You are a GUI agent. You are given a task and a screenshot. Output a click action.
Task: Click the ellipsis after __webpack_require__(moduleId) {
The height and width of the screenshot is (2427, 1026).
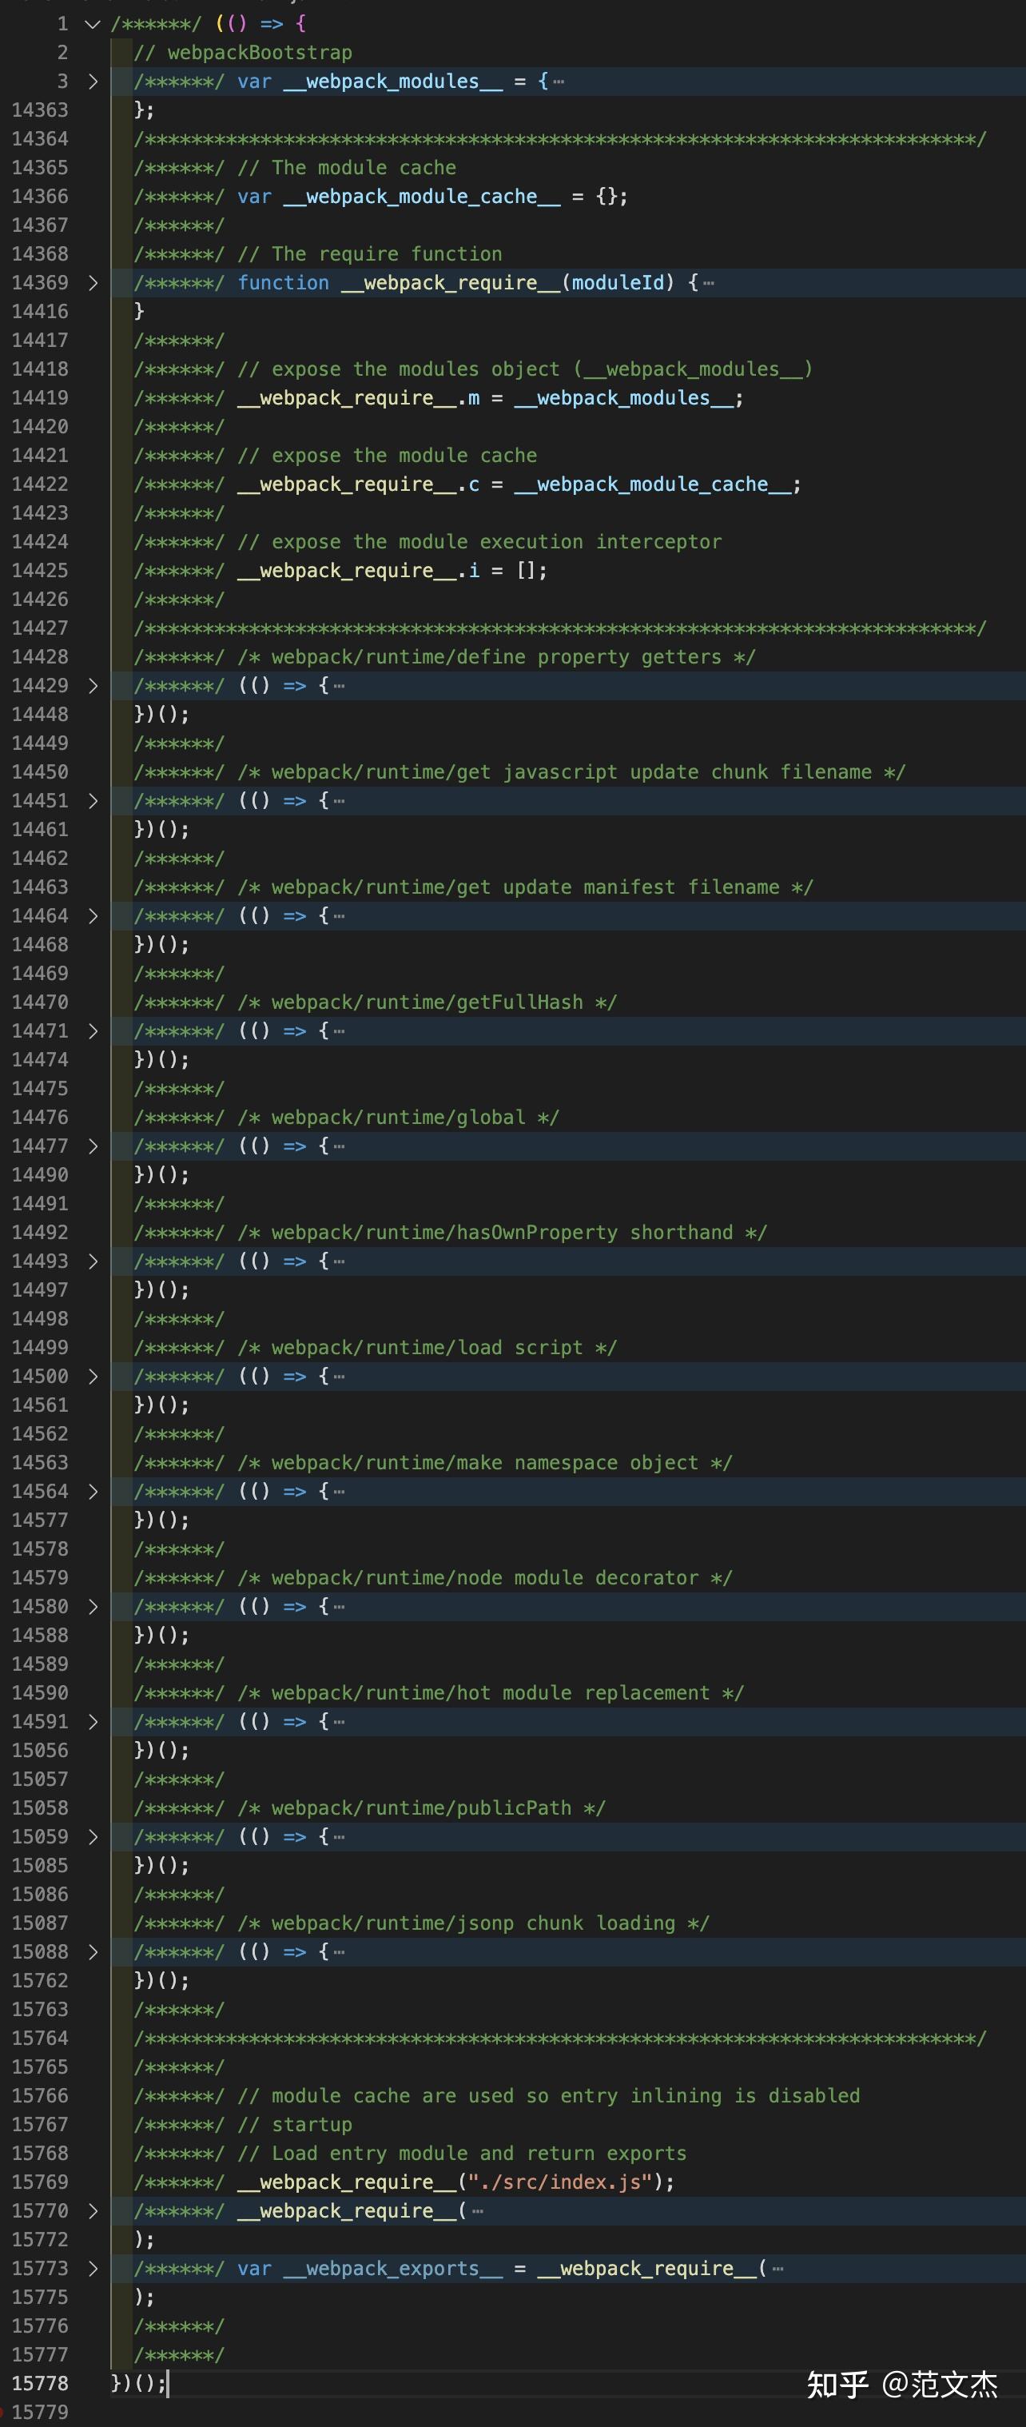coord(709,284)
